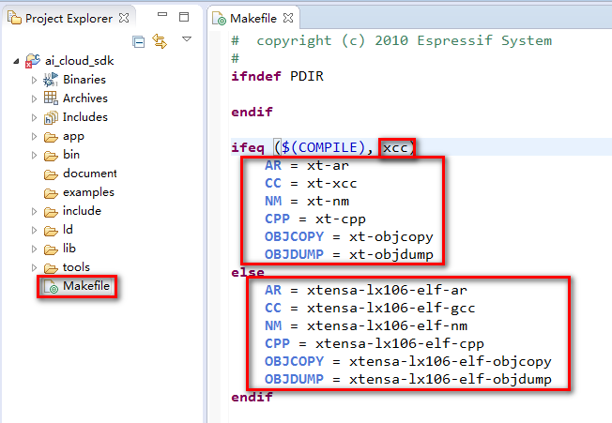Expand the tools folder

click(x=35, y=267)
